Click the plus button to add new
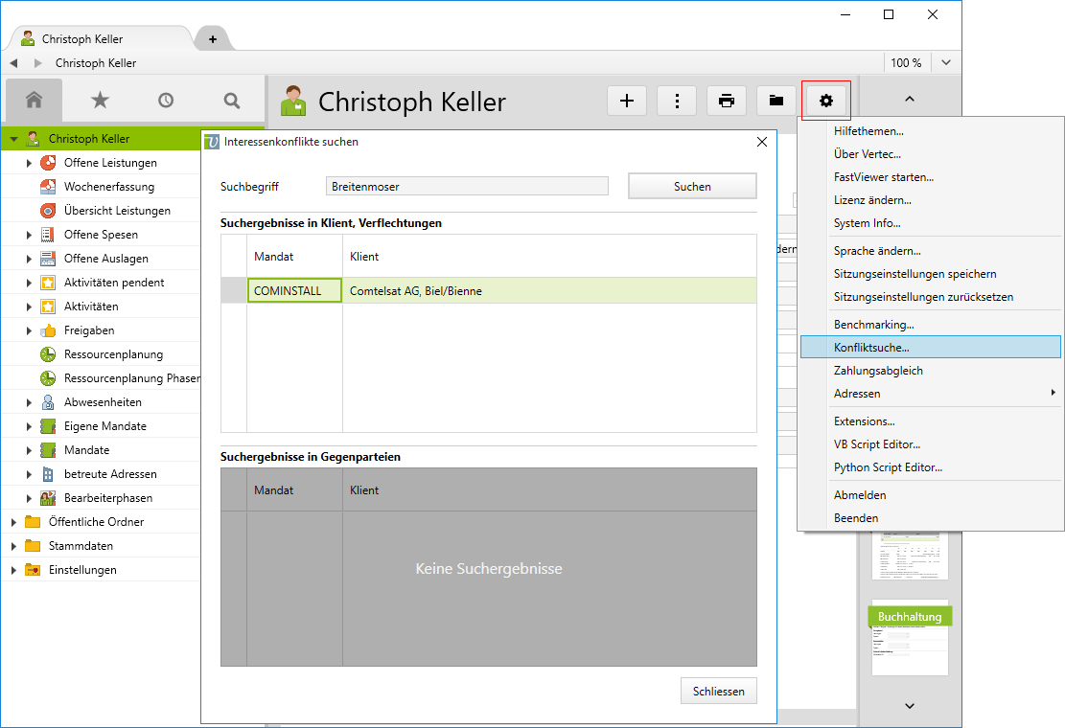 (627, 101)
